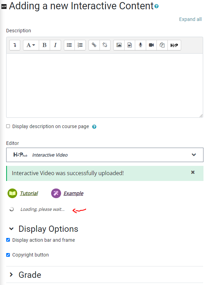
Task: Open the insert media file icon
Action: click(x=130, y=45)
